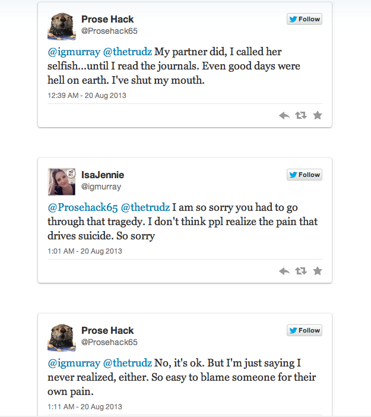The image size is (371, 417).
Task: Click @Prosehack65 mention in IsaJennie's tweet
Action: coord(82,207)
